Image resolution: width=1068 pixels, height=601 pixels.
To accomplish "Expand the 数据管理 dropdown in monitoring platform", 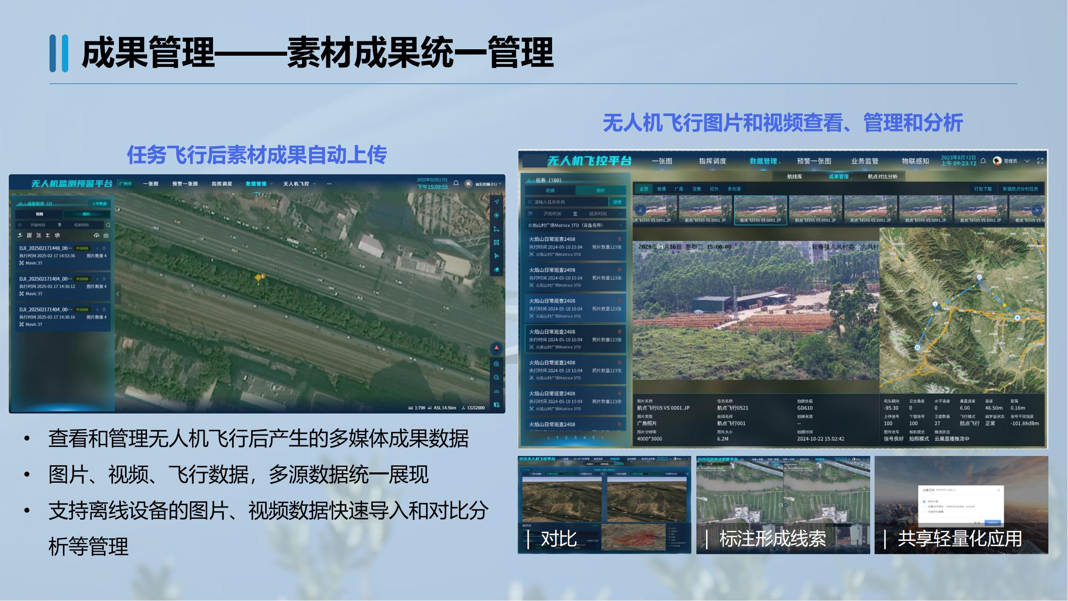I will 259,184.
